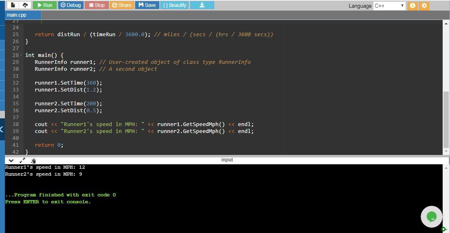This screenshot has width=450, height=233.
Task: Click the "runner1.SetTime(360);" line
Action: point(68,83)
